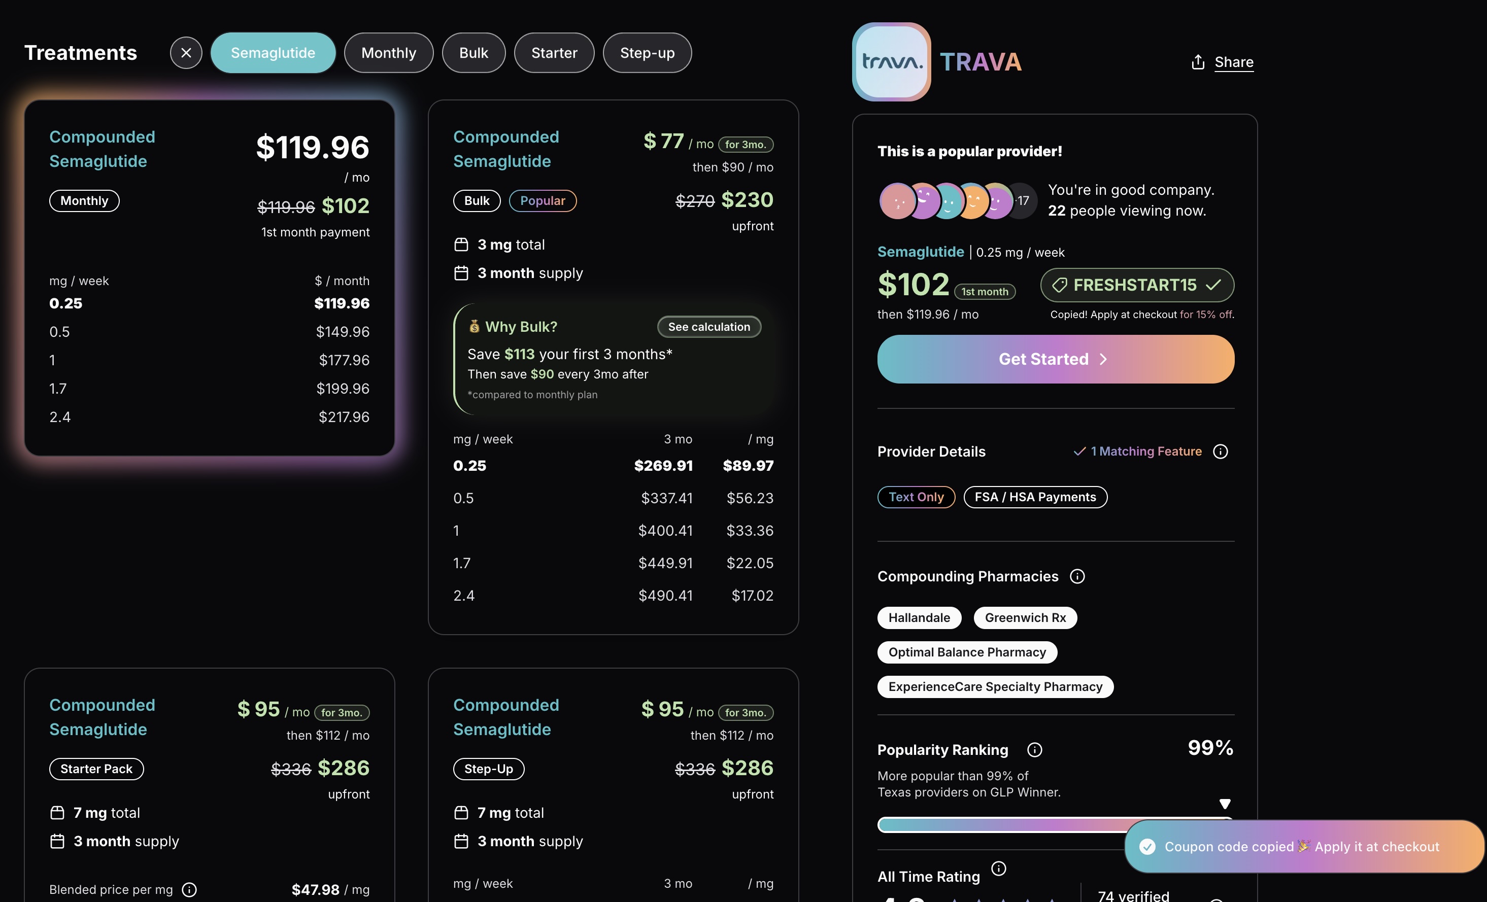This screenshot has width=1487, height=902.
Task: Expand See calculation in Why Bulk
Action: point(708,326)
